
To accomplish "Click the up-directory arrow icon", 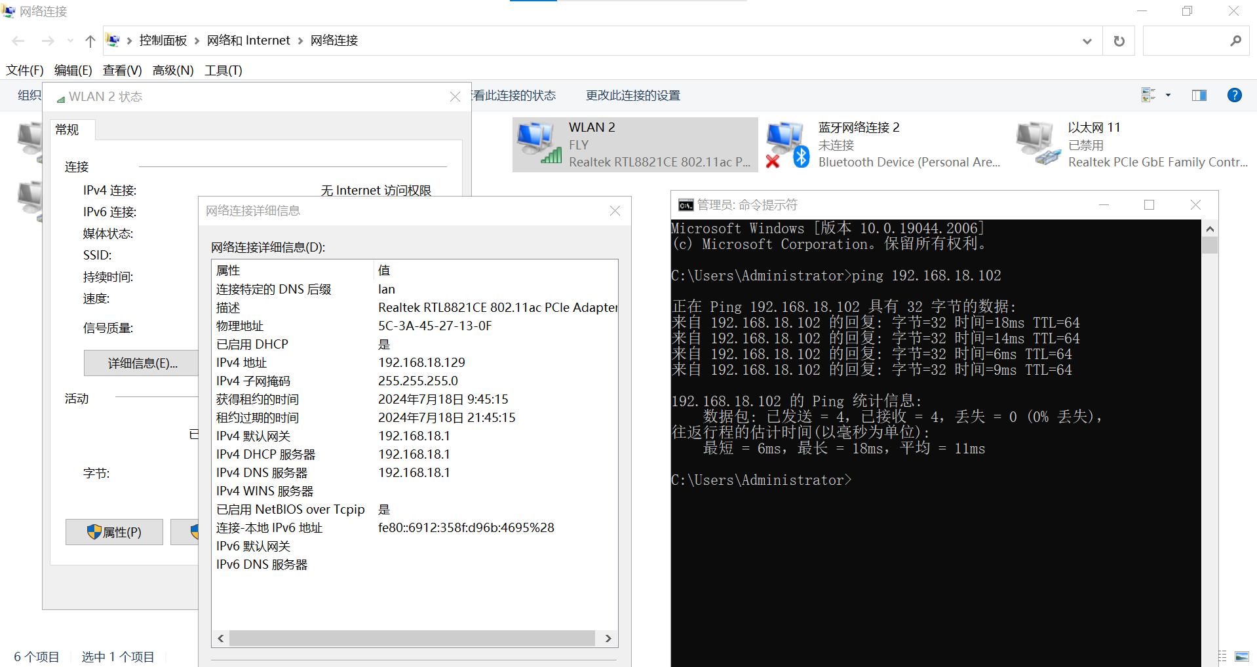I will point(90,41).
